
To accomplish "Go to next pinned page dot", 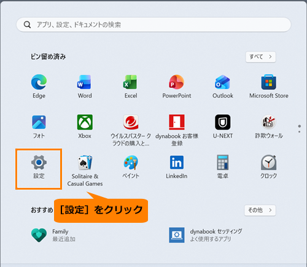I will point(300,132).
